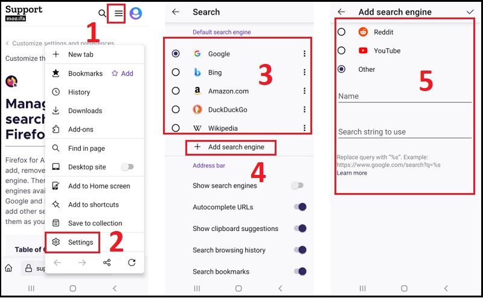Open the three-dot options for Bing
The height and width of the screenshot is (298, 483).
point(304,72)
